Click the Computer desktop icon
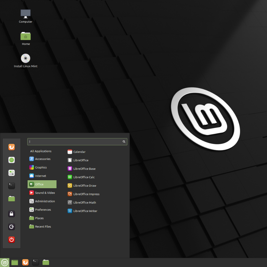 26,14
